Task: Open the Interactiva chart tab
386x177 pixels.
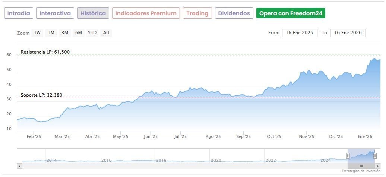Action: tap(55, 13)
